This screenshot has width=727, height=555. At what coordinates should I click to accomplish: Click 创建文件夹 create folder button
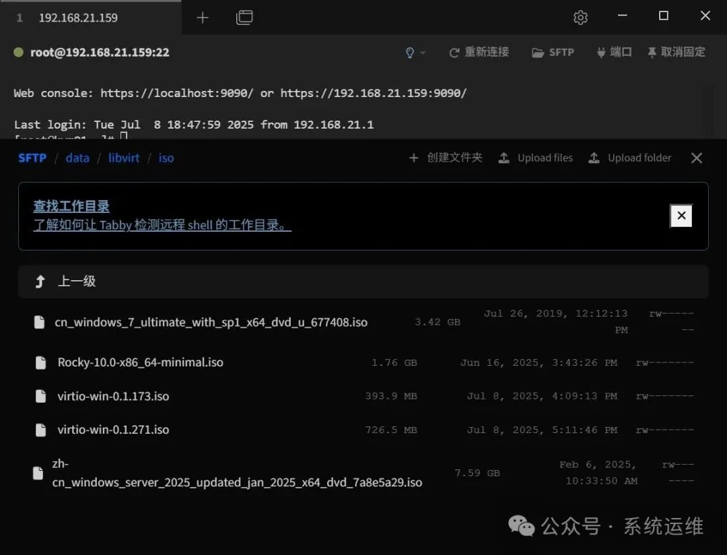pos(446,158)
